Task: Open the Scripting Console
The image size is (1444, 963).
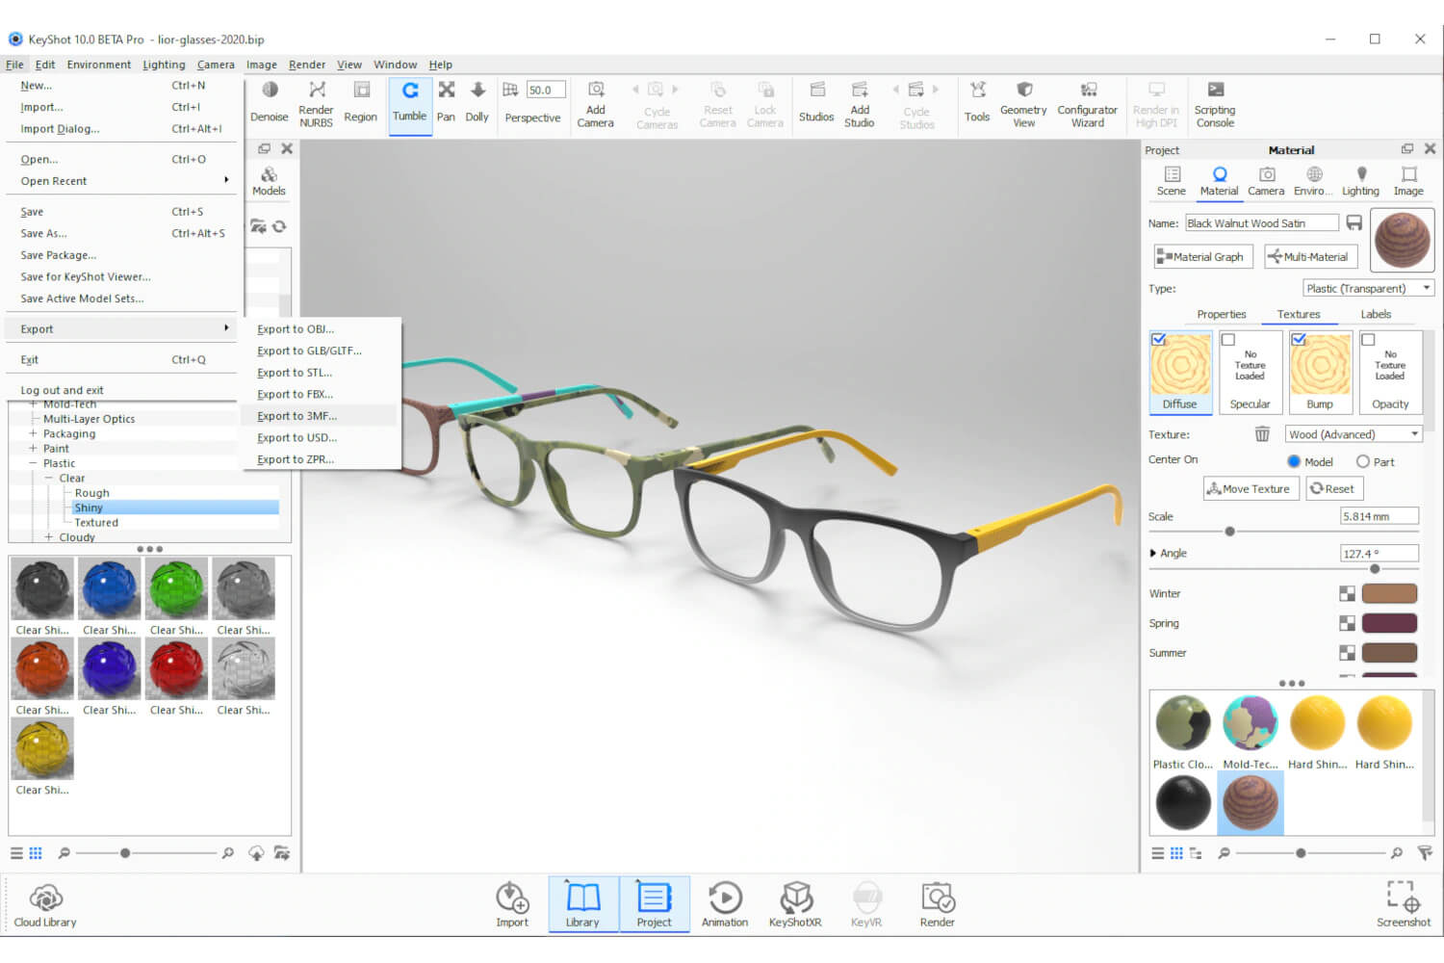Action: coord(1215,102)
